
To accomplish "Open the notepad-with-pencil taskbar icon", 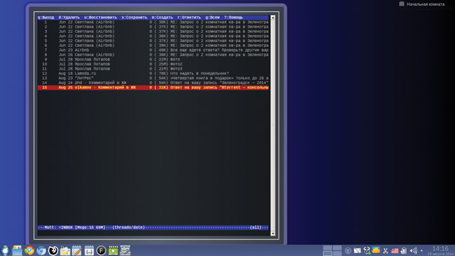I will click(77, 250).
